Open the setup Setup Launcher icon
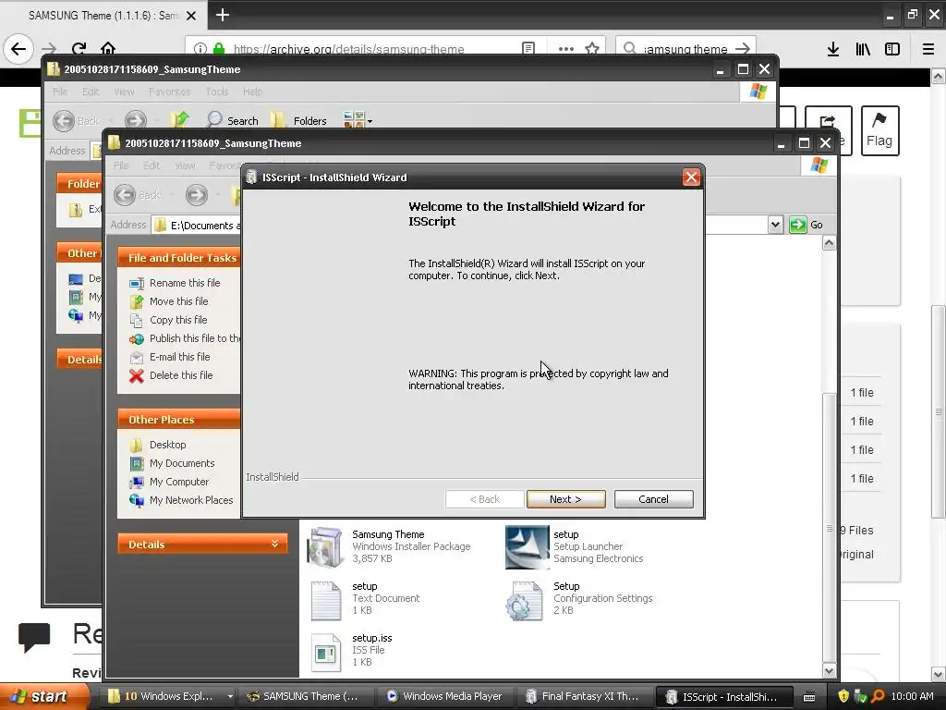 point(527,547)
